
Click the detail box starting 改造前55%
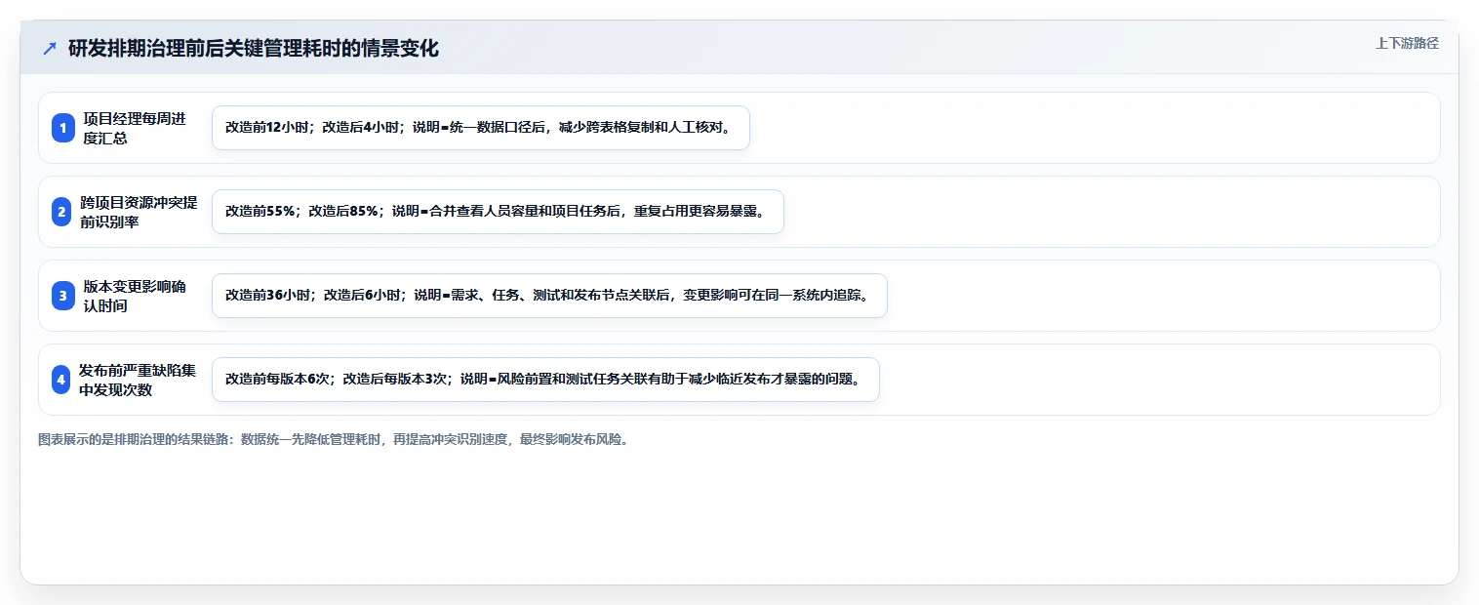(x=498, y=212)
